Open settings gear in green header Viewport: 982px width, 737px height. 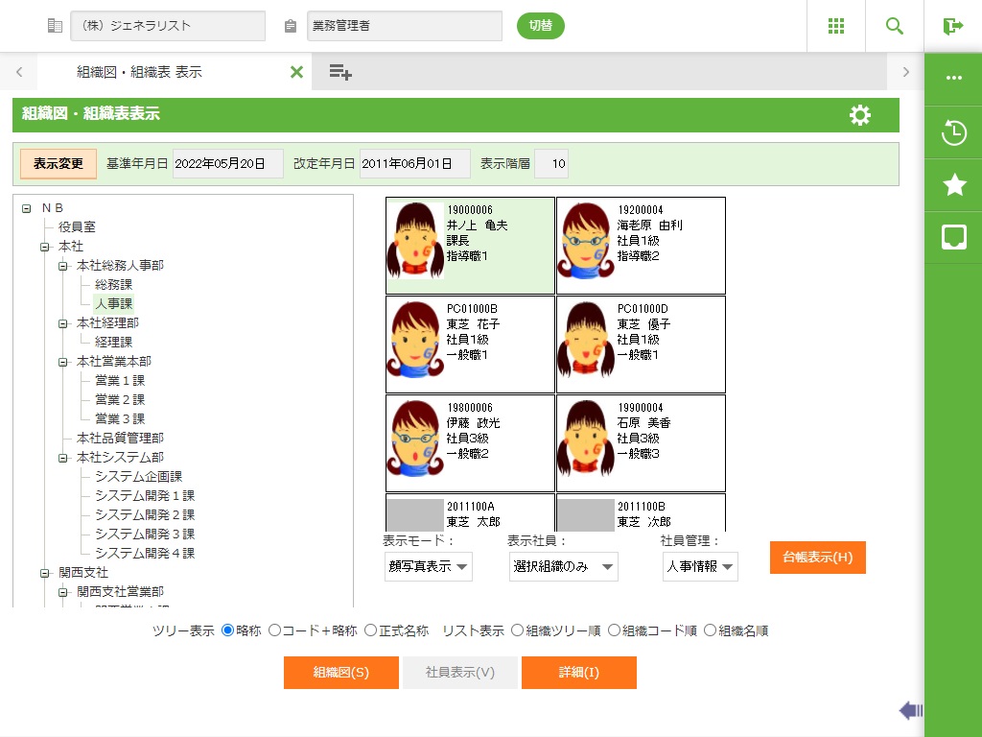(860, 115)
